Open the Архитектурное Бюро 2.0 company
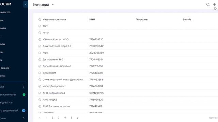The width and height of the screenshot is (218, 122). (57, 46)
